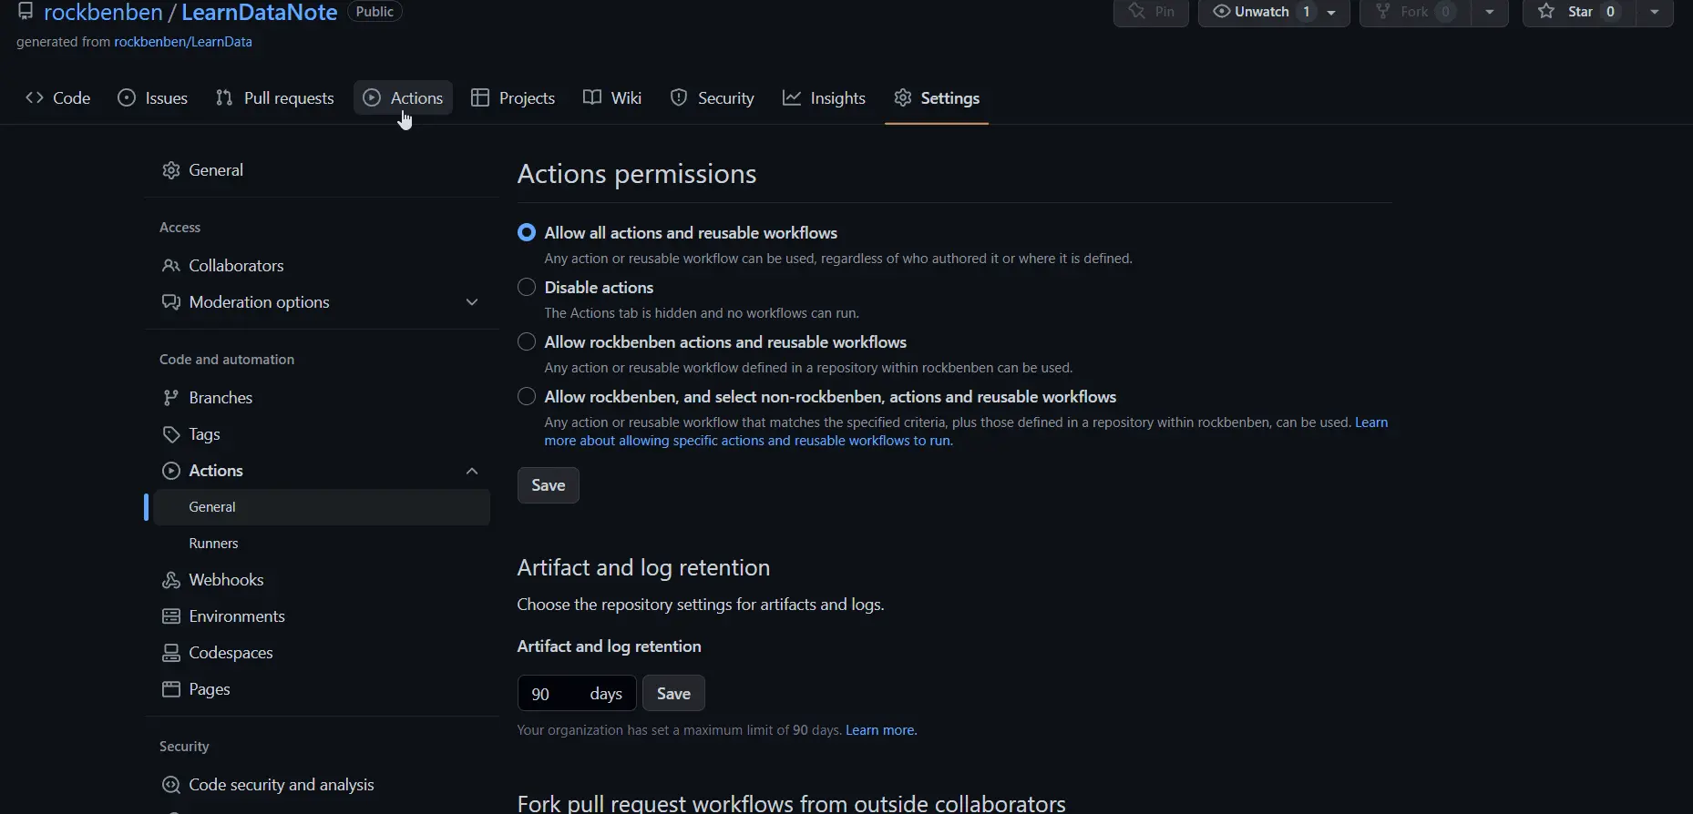This screenshot has width=1693, height=814.
Task: Click the Tags icon in sidebar
Action: 170,434
